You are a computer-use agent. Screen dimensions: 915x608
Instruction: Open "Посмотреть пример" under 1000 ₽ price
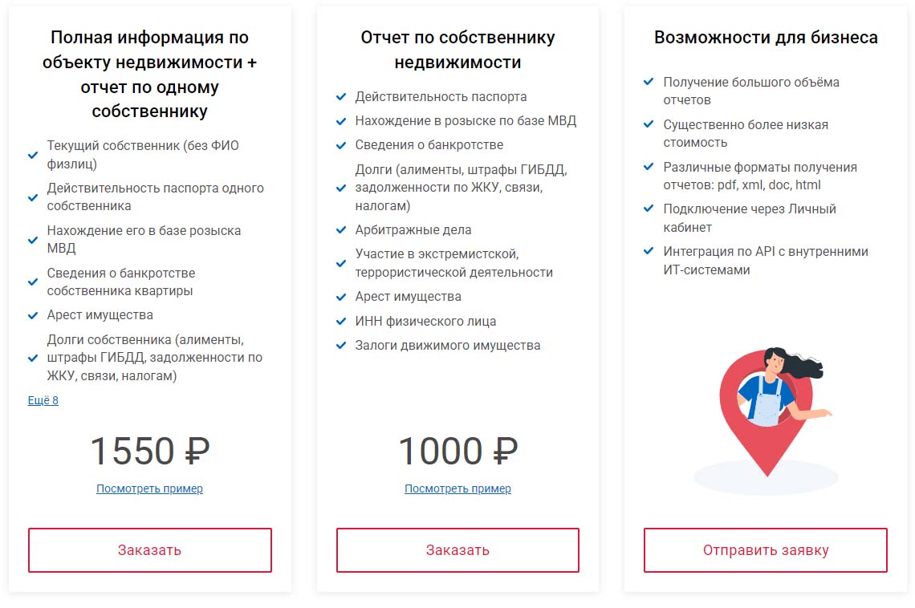tap(458, 488)
